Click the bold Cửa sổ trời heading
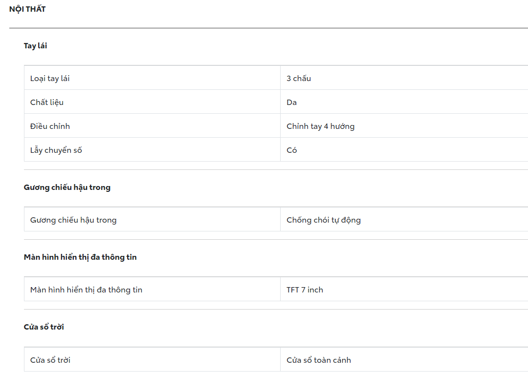 (x=44, y=327)
